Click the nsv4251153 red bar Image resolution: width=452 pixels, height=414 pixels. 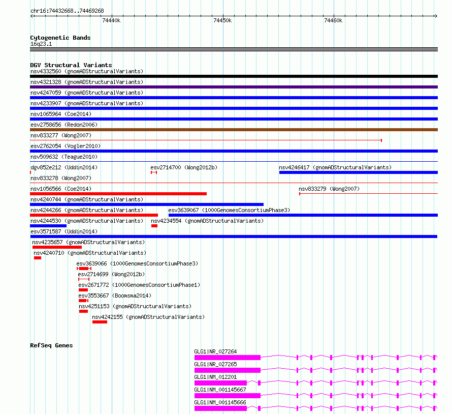[84, 311]
